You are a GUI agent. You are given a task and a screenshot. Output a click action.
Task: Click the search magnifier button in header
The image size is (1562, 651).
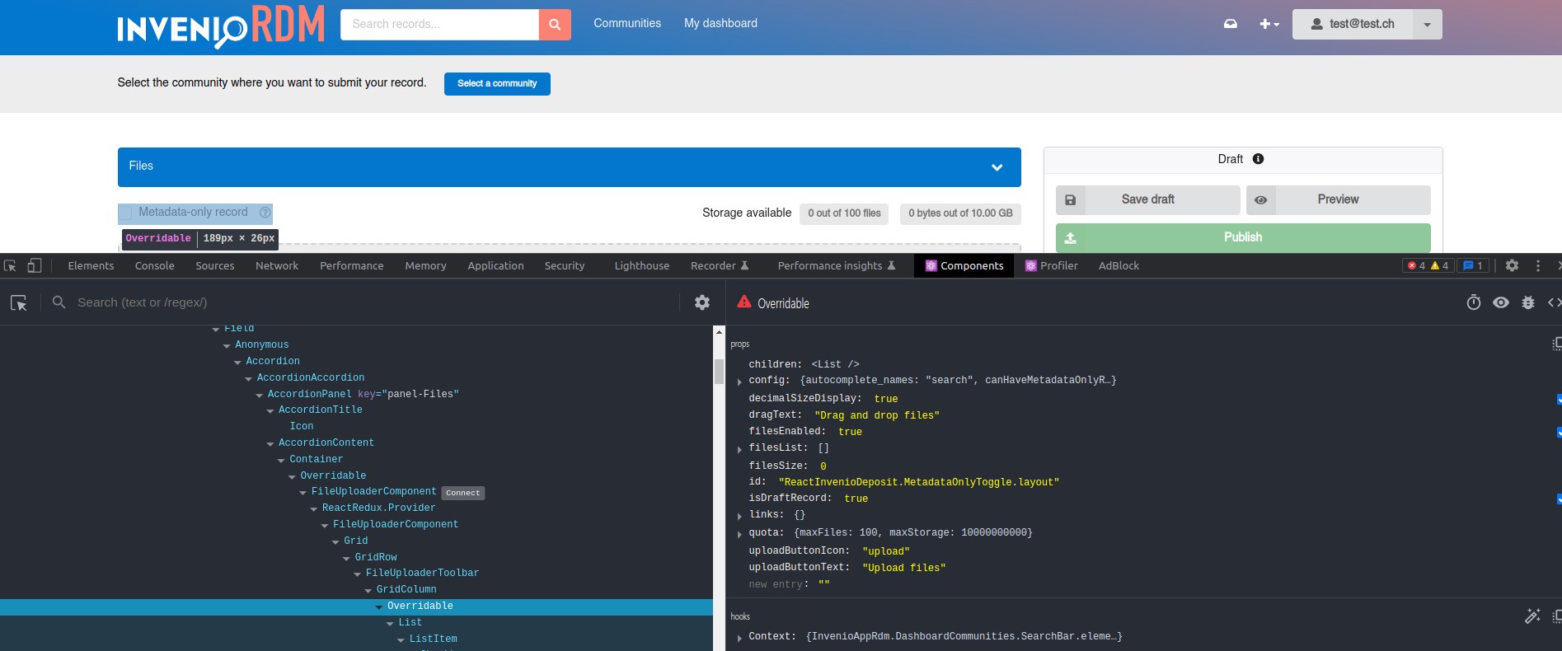coord(555,25)
